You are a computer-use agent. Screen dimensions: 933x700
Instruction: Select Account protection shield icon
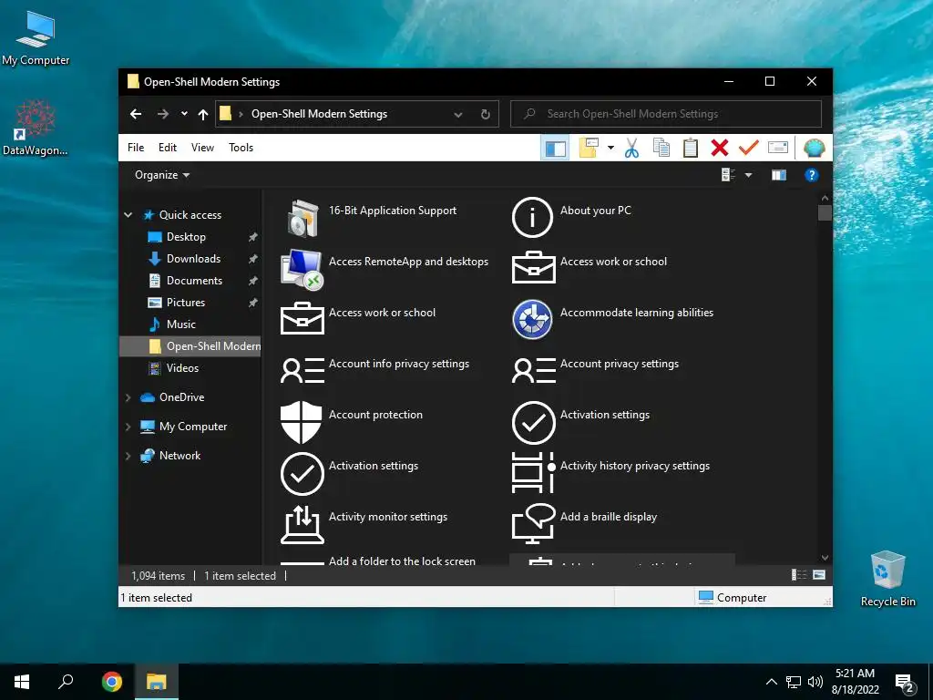coord(301,422)
